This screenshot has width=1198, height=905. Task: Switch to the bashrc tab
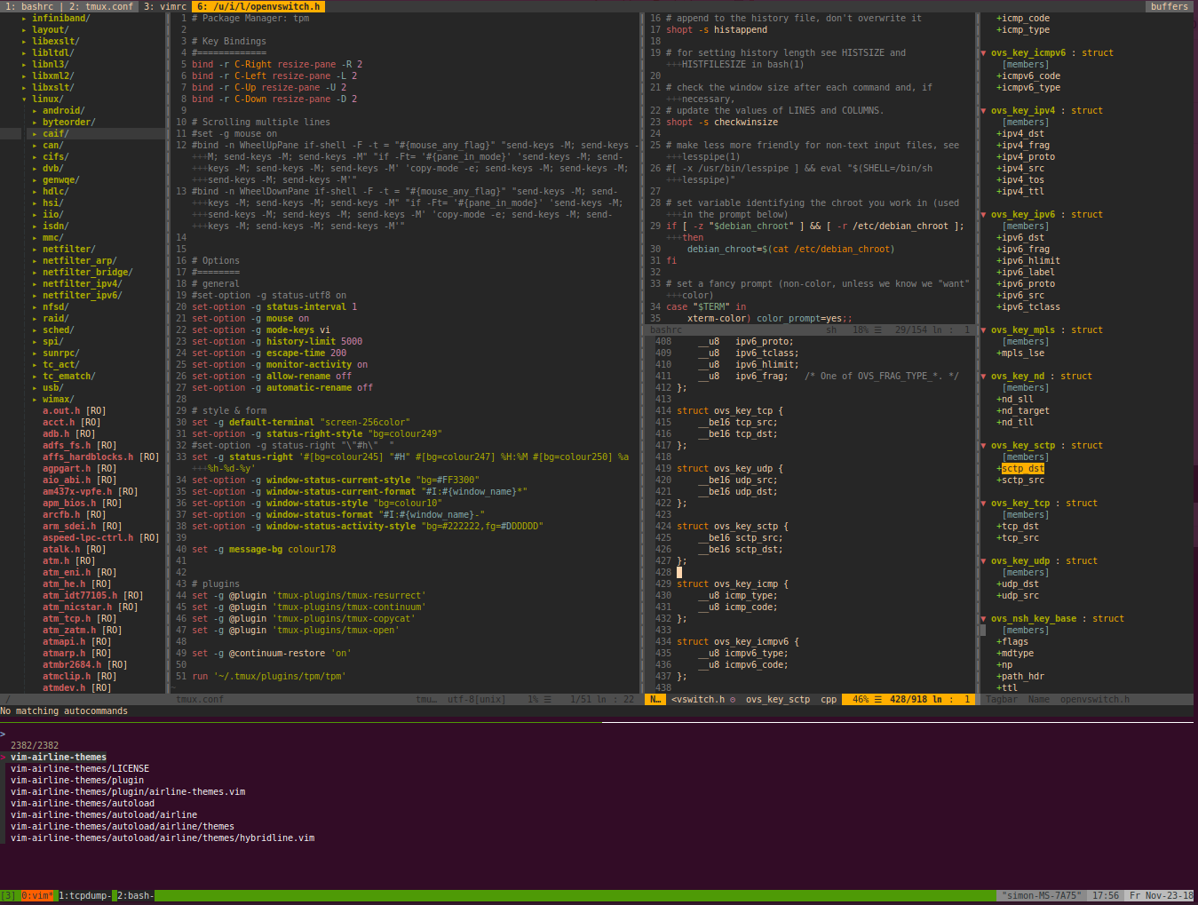pos(29,6)
